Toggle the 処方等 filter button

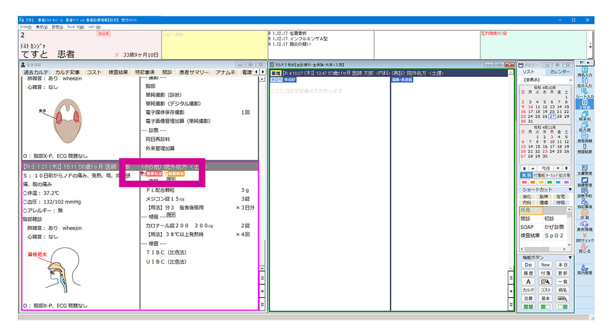click(x=564, y=175)
